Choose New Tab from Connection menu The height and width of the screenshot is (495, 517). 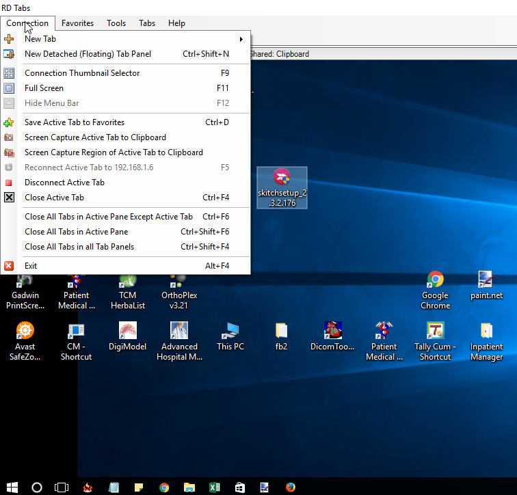coord(125,39)
